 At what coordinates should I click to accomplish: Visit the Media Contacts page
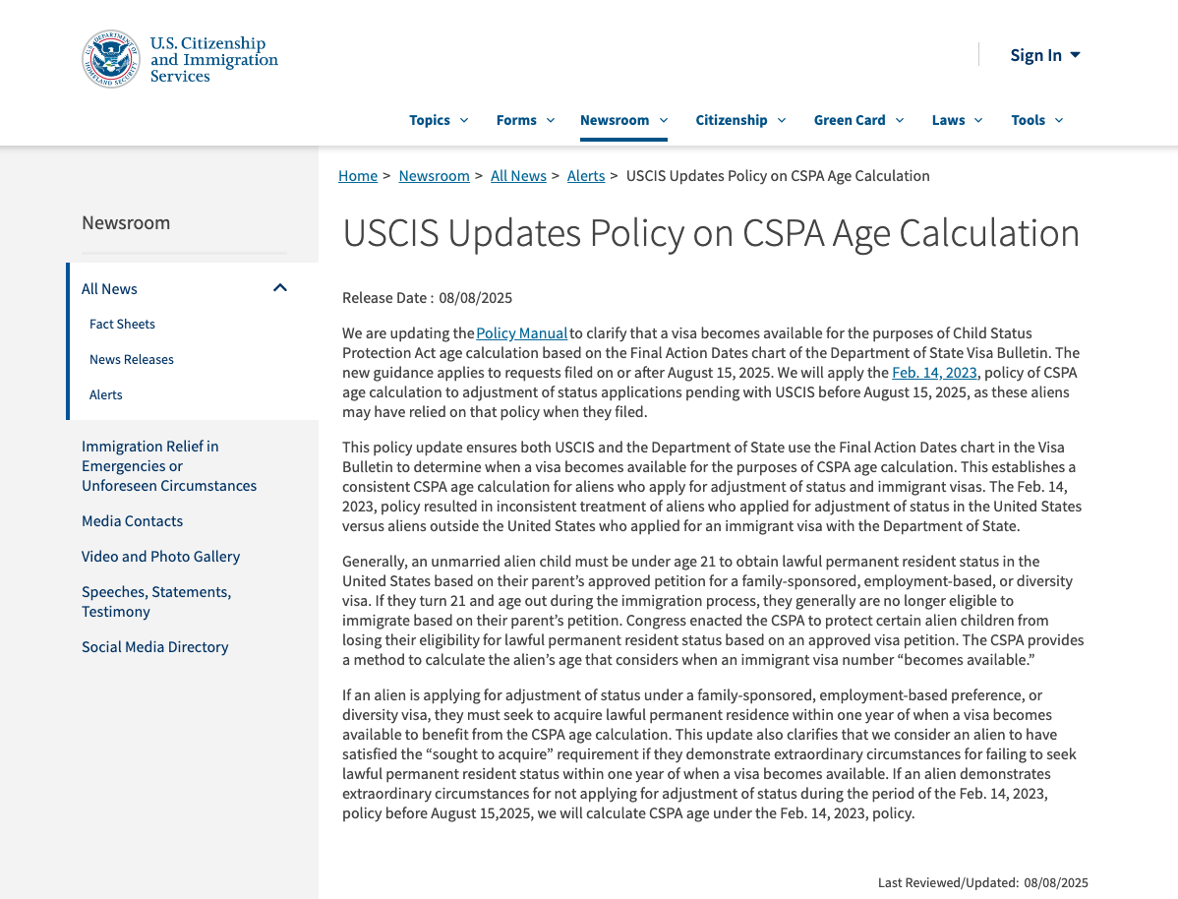[133, 520]
